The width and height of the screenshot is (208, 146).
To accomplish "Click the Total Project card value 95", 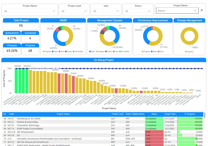I will pos(21,26).
